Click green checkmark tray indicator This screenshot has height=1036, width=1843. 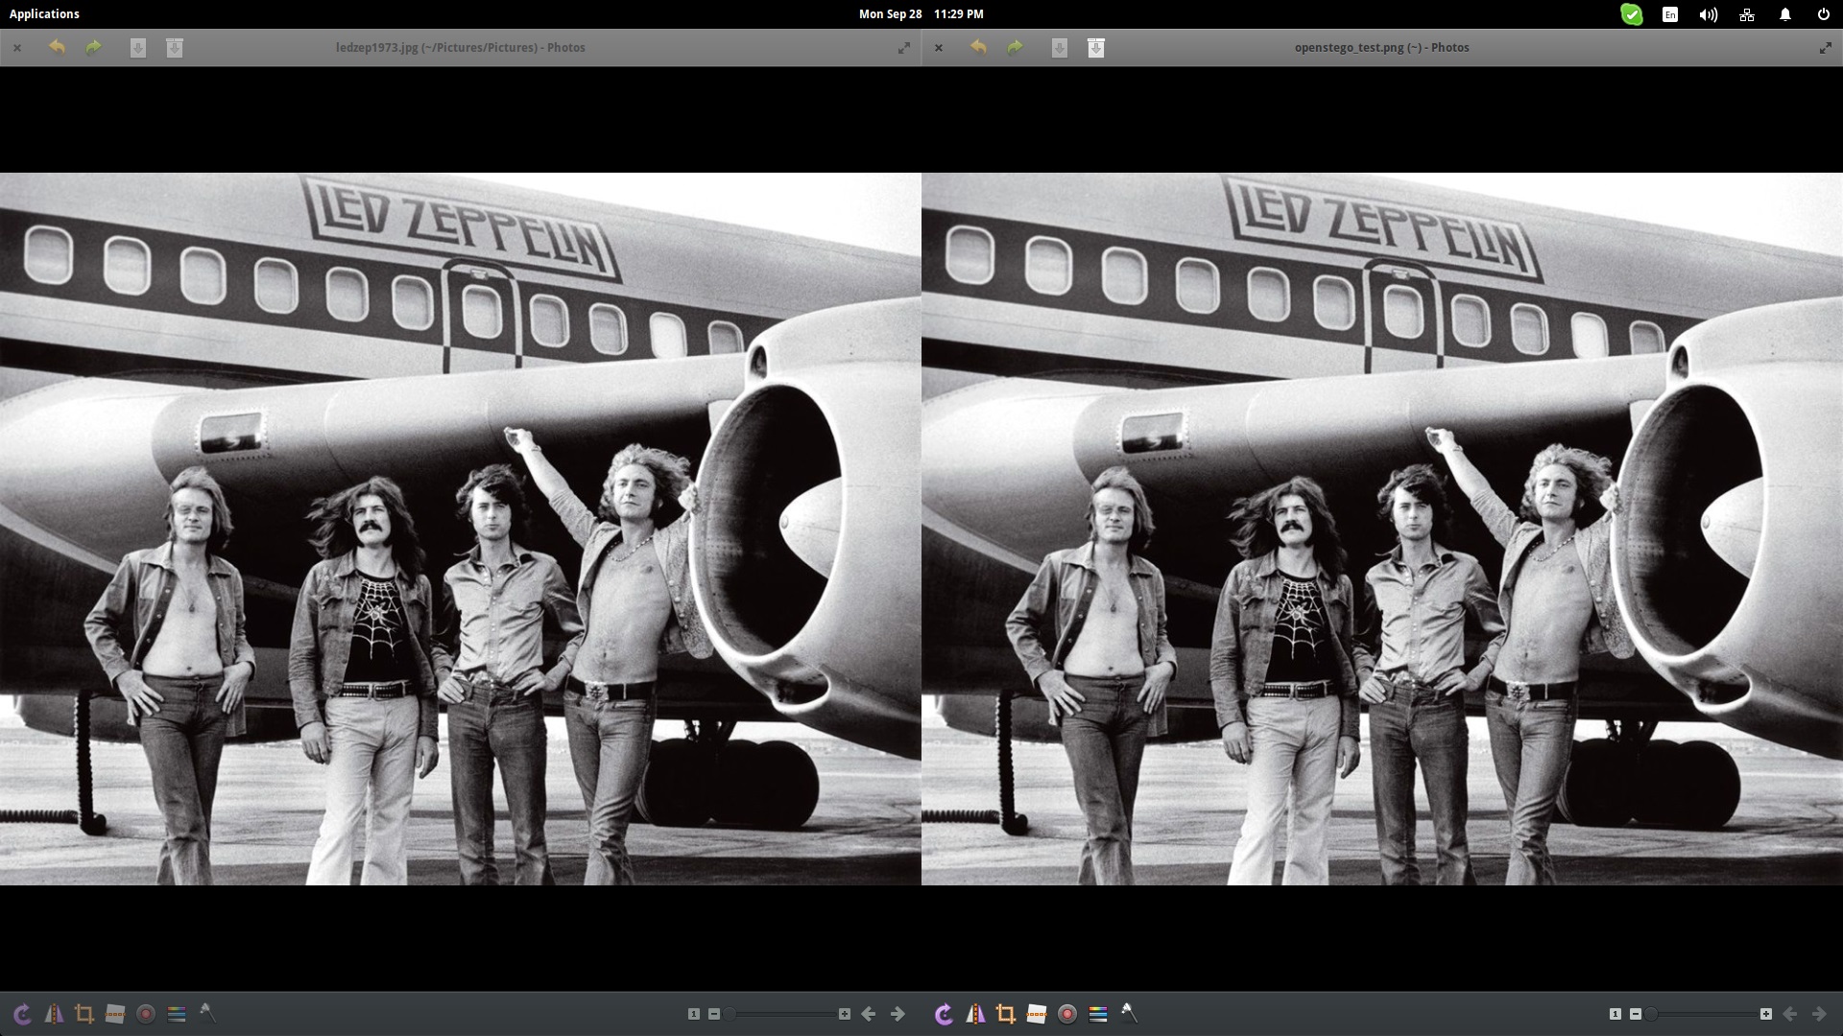tap(1632, 14)
